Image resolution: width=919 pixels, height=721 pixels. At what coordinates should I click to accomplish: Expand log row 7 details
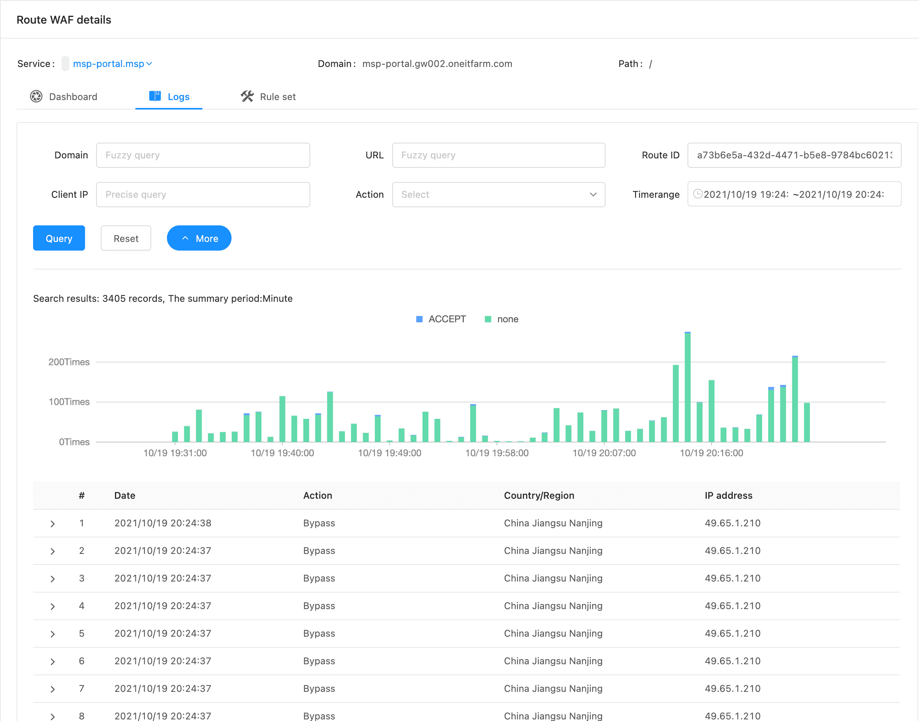[53, 689]
